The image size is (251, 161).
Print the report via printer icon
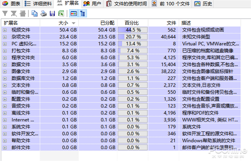coord(44,14)
